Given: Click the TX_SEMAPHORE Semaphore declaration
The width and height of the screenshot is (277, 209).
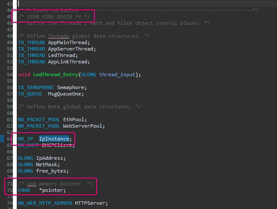Looking at the screenshot, I should (52, 87).
